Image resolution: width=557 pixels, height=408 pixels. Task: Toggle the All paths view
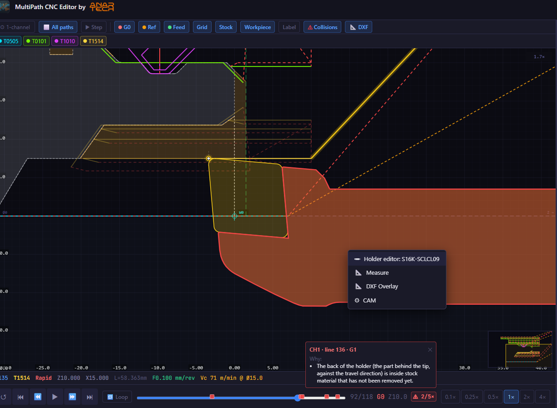(58, 27)
